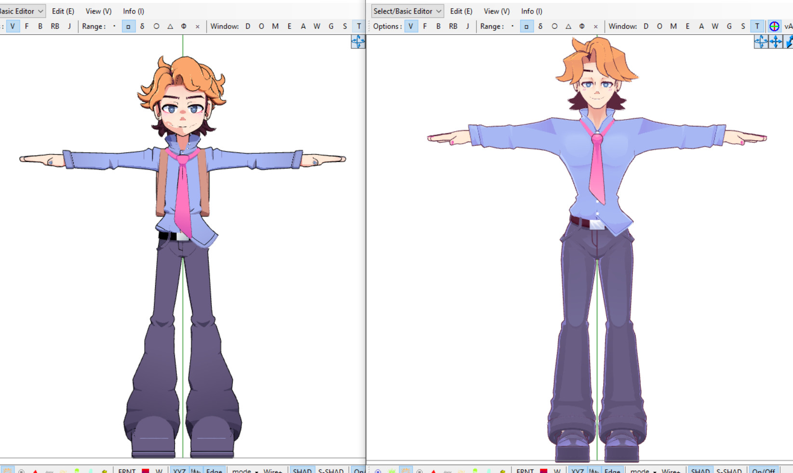The image size is (793, 473).
Task: Toggle rigid body RB selection in right window
Action: (453, 26)
